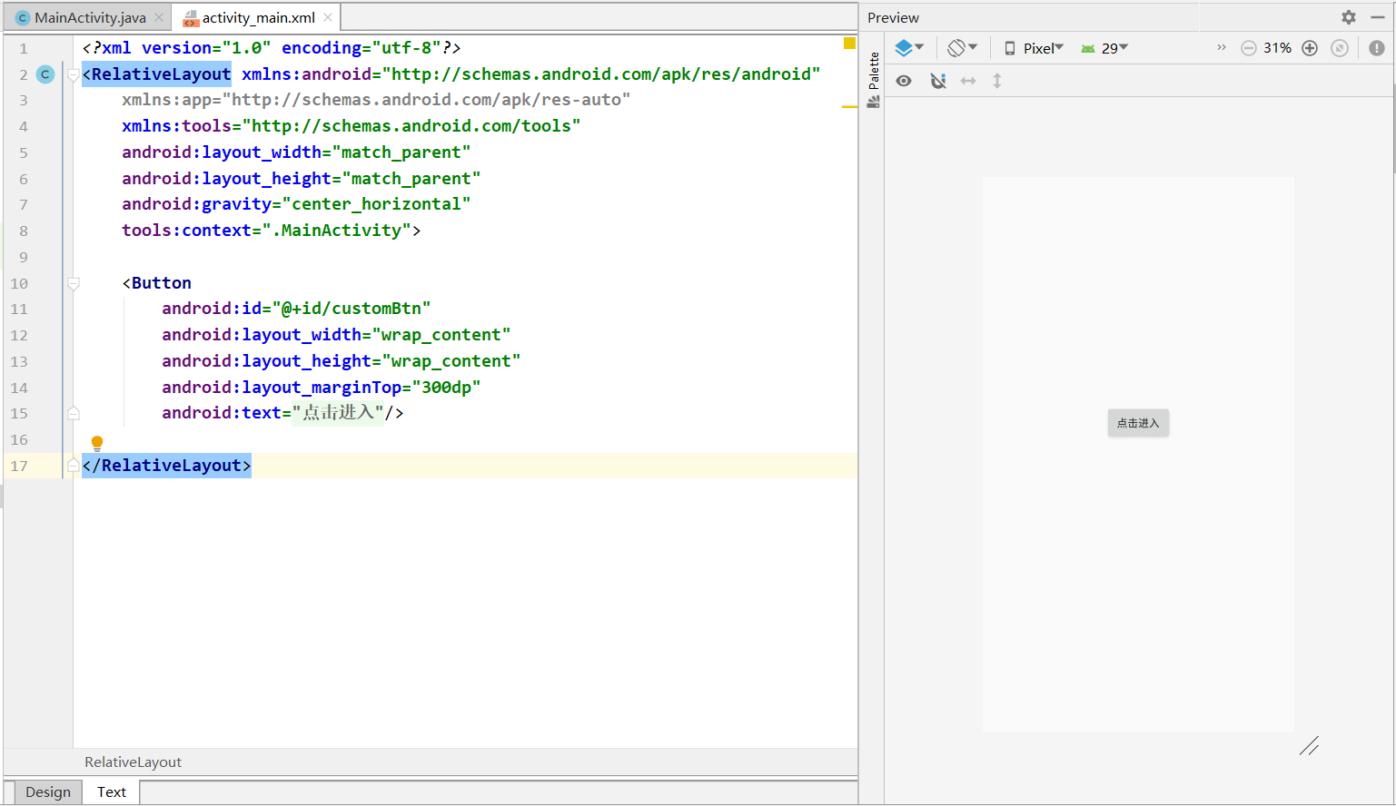
Task: Open Preview panel settings gear
Action: click(x=1349, y=17)
